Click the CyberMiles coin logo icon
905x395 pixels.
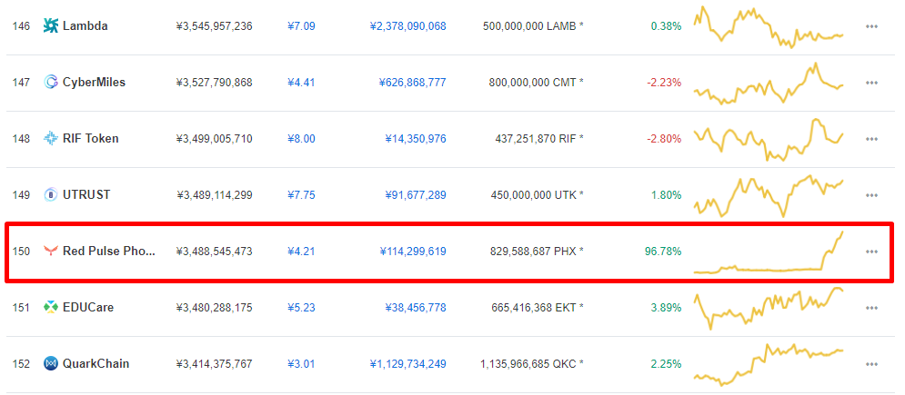51,83
